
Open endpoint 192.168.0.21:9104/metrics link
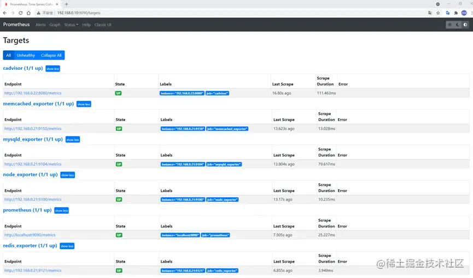[33, 164]
